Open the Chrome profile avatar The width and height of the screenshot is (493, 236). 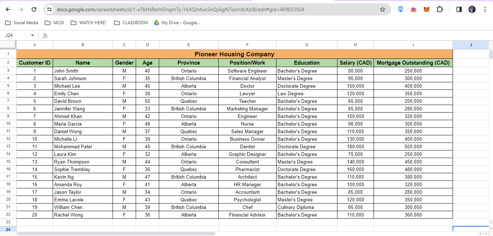[472, 9]
